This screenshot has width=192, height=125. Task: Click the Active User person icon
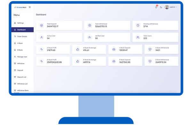point(42,37)
